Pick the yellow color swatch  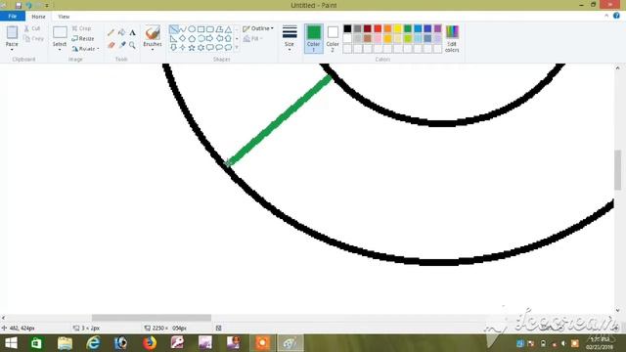pyautogui.click(x=398, y=28)
